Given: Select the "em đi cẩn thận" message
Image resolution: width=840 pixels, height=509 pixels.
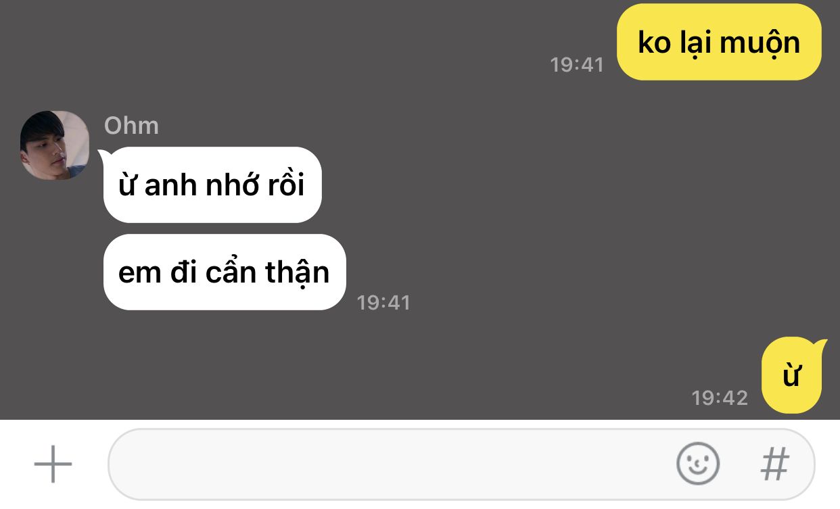Looking at the screenshot, I should click(x=224, y=272).
